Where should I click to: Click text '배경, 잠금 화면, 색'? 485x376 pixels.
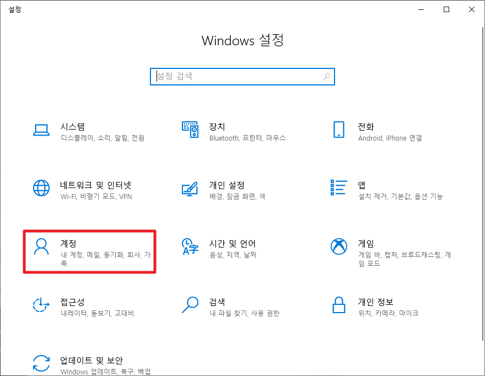(237, 196)
